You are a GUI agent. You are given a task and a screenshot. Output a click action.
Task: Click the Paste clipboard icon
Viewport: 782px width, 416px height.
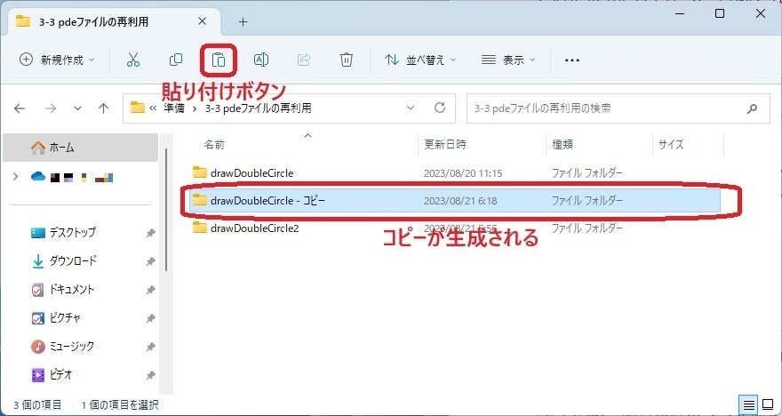219,60
